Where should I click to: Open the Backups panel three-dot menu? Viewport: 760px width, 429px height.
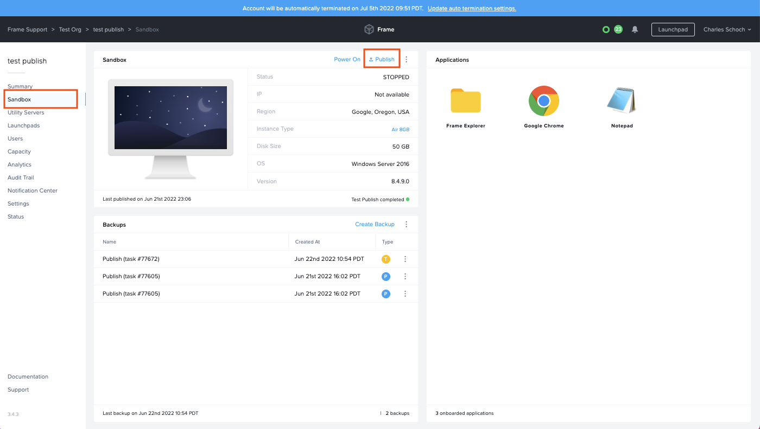[406, 224]
